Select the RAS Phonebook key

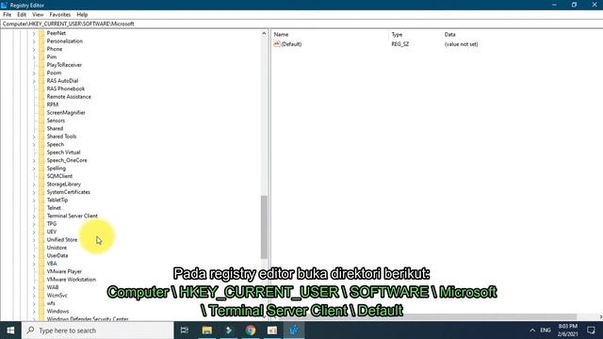click(x=66, y=89)
